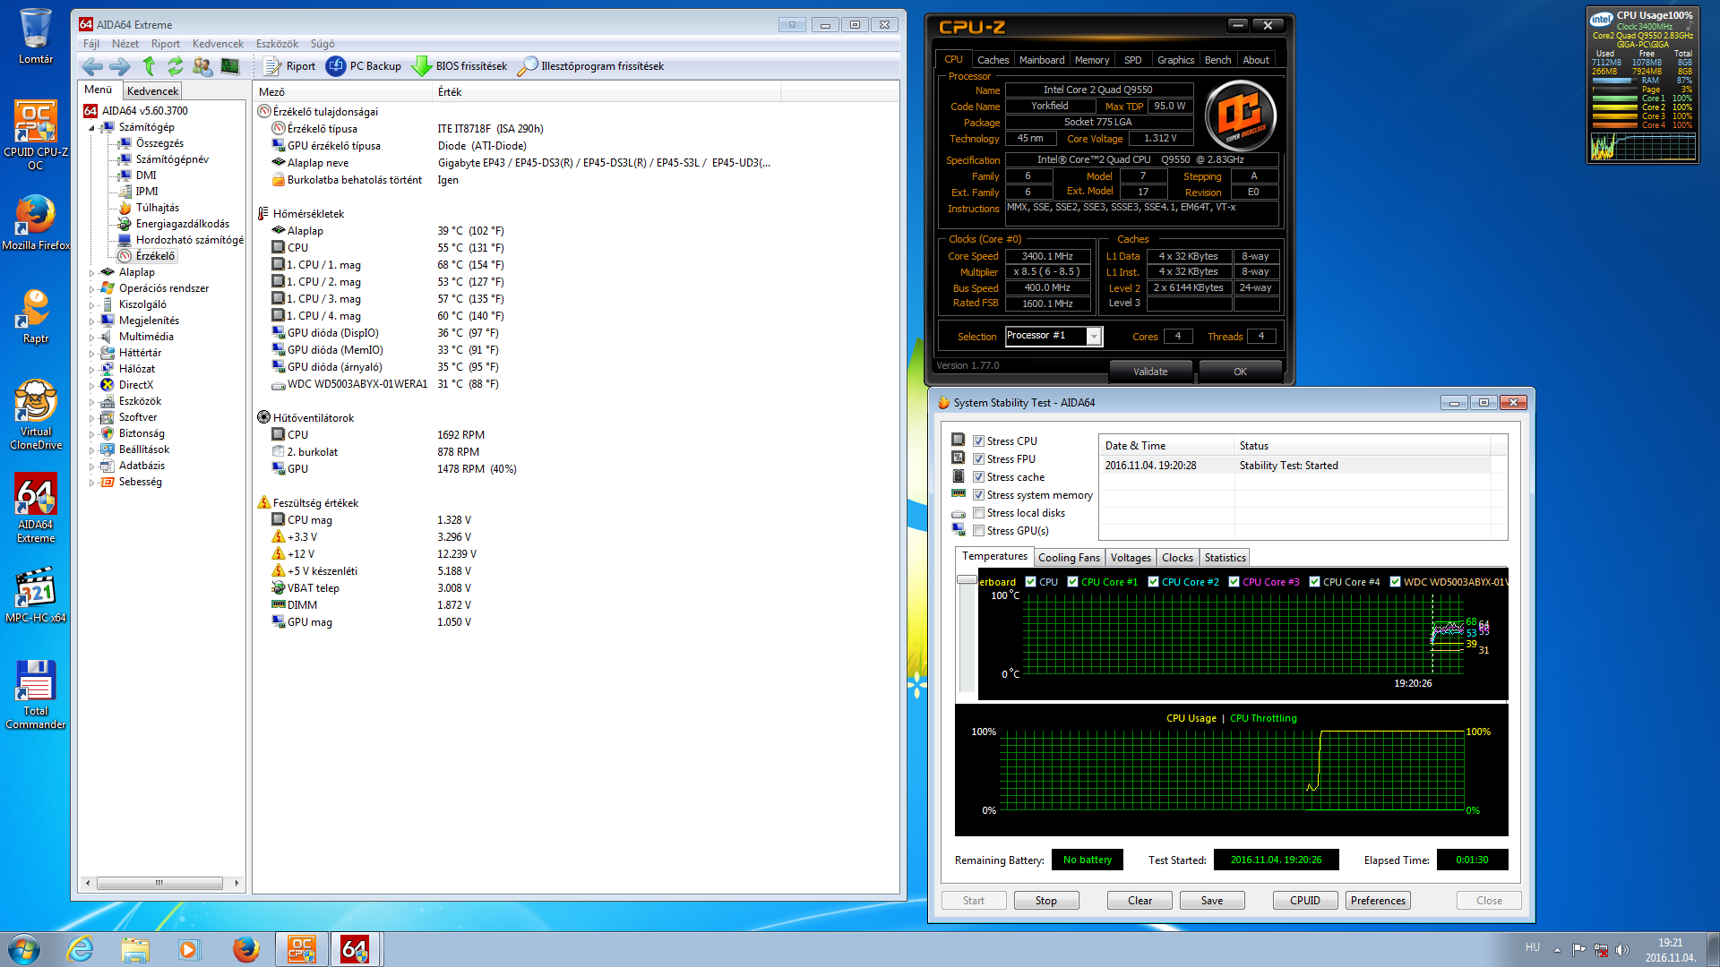The width and height of the screenshot is (1720, 967).
Task: Click horizontal scrollbar of AIDA64 tree
Action: point(159,883)
